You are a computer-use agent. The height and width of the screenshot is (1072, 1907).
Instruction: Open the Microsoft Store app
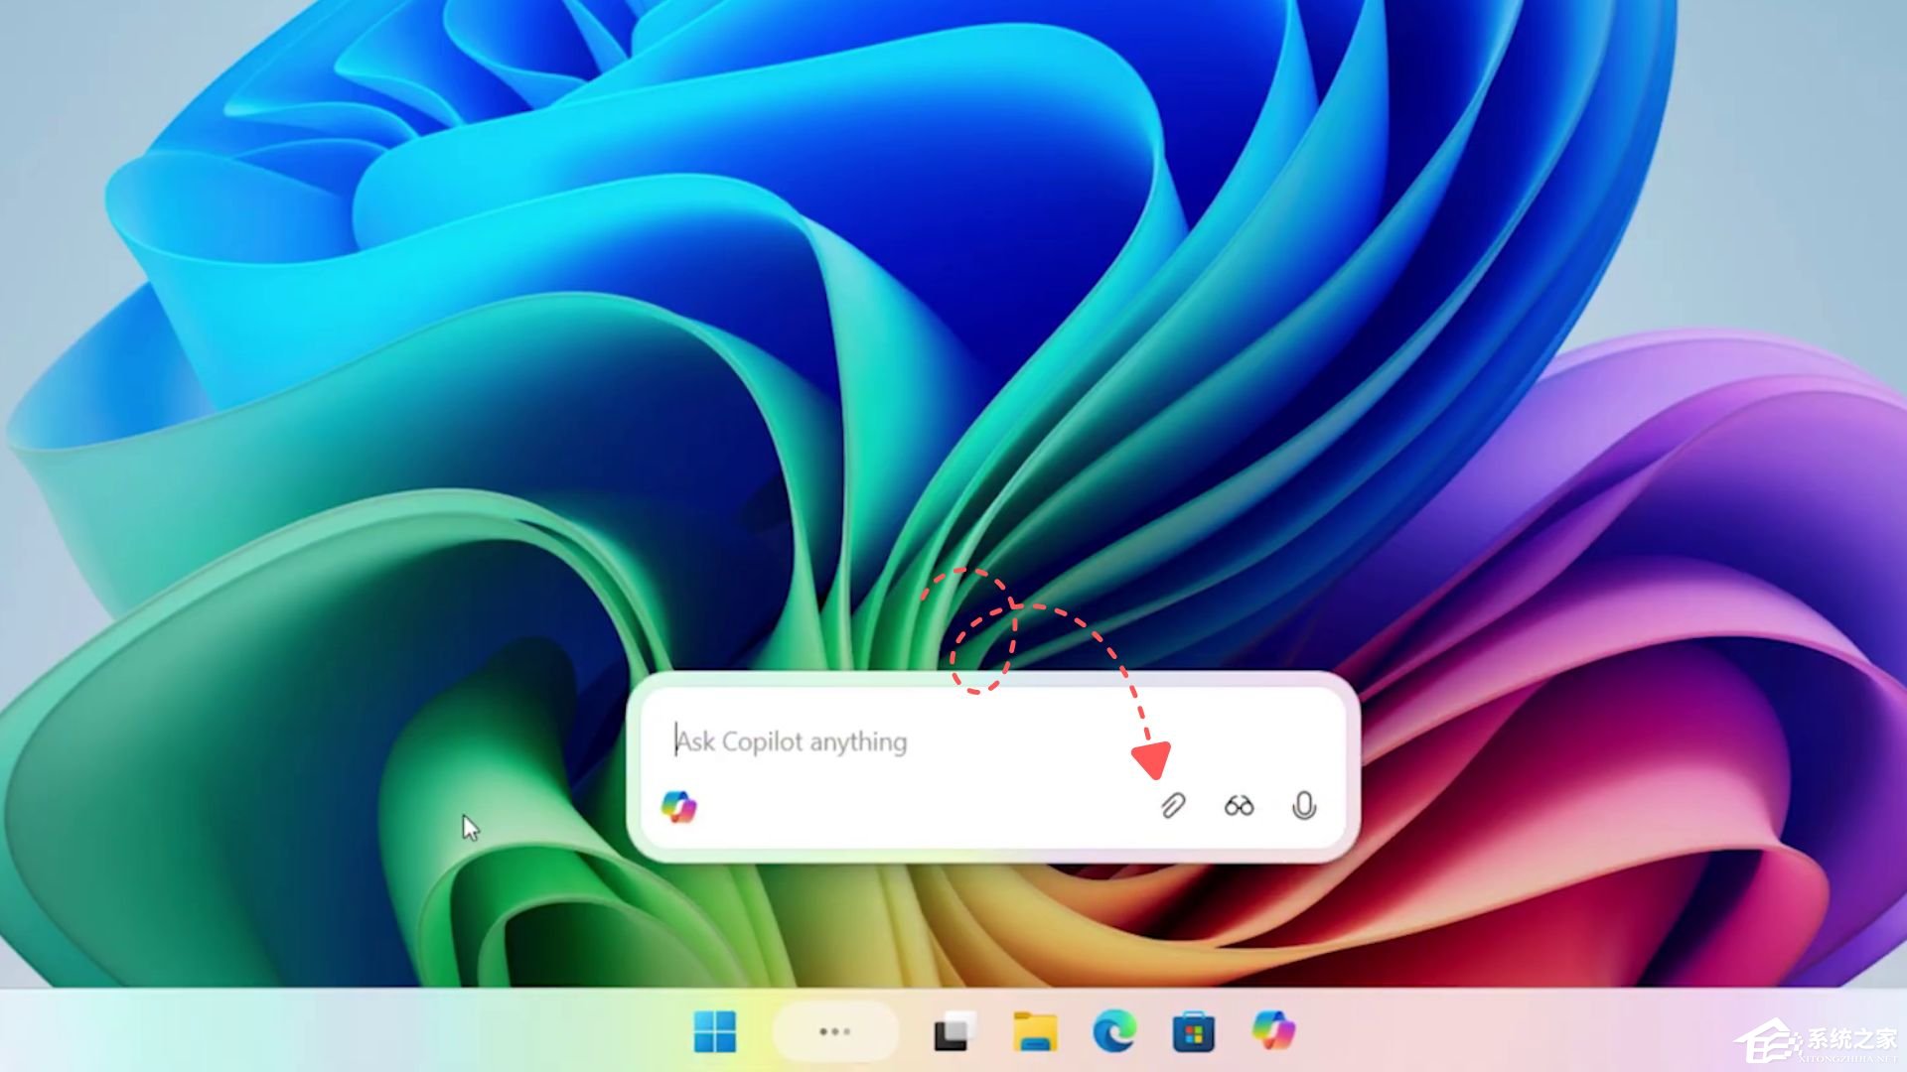[x=1192, y=1031]
